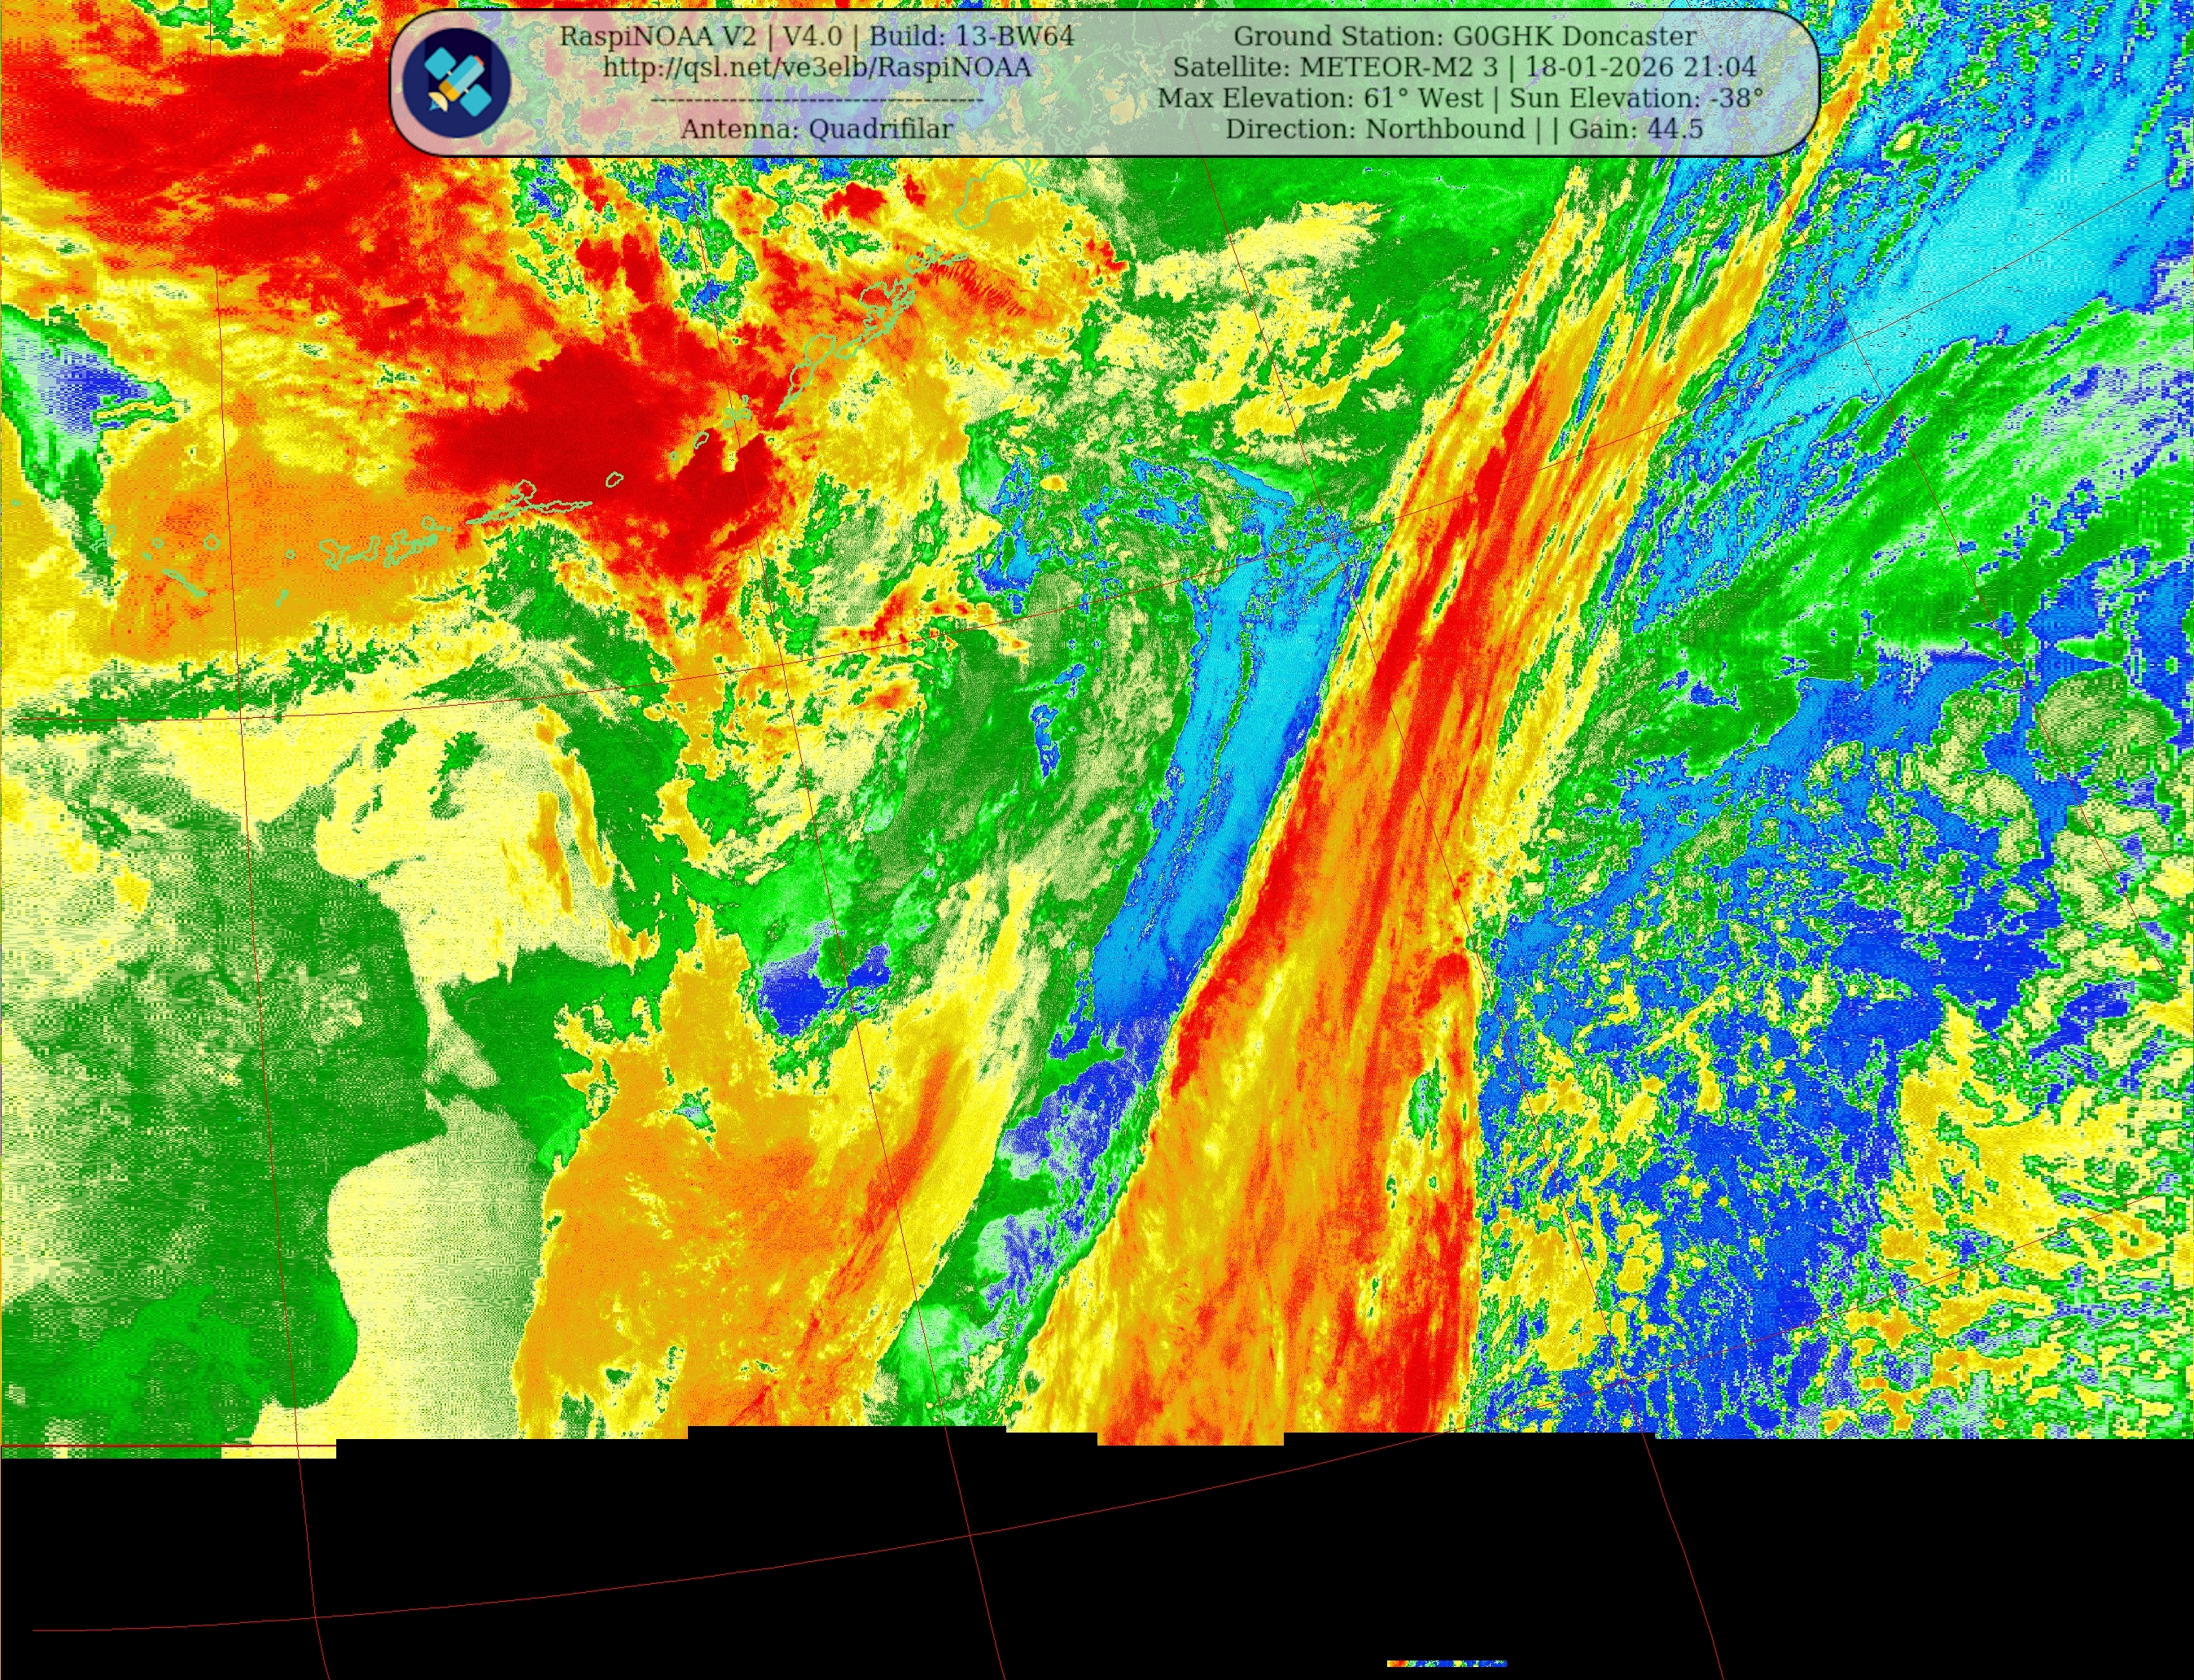This screenshot has height=1680, width=2194.
Task: Click the Ground Station G0GHK Doncaster text
Action: point(1464,37)
